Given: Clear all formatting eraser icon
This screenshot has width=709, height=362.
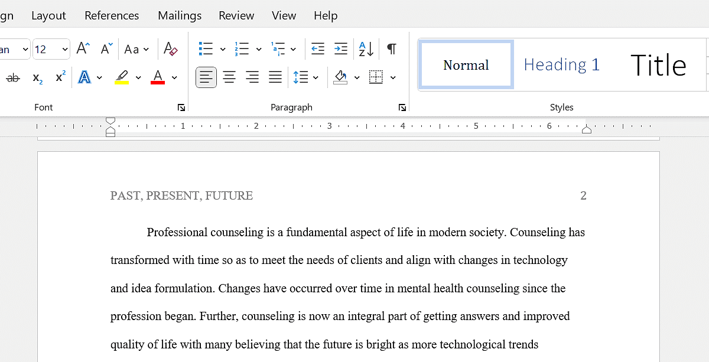Looking at the screenshot, I should click(171, 49).
